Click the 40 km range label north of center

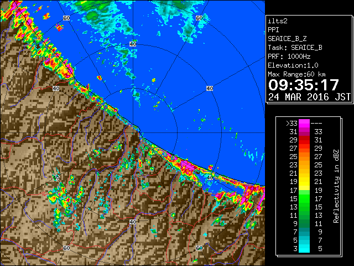133,44
